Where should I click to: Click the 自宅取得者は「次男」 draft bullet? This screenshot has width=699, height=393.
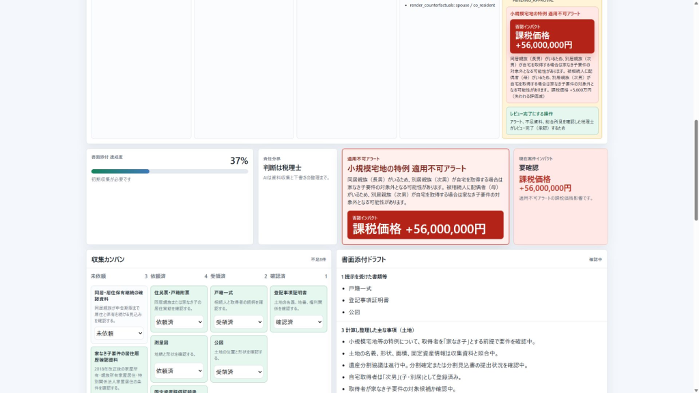(405, 377)
